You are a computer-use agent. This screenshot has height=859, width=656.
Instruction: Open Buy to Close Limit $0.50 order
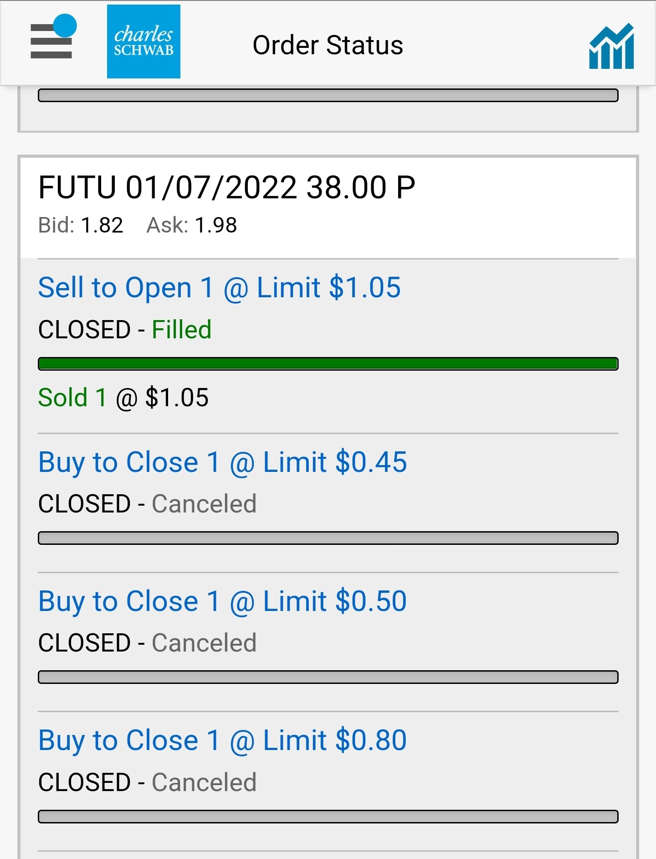[222, 601]
